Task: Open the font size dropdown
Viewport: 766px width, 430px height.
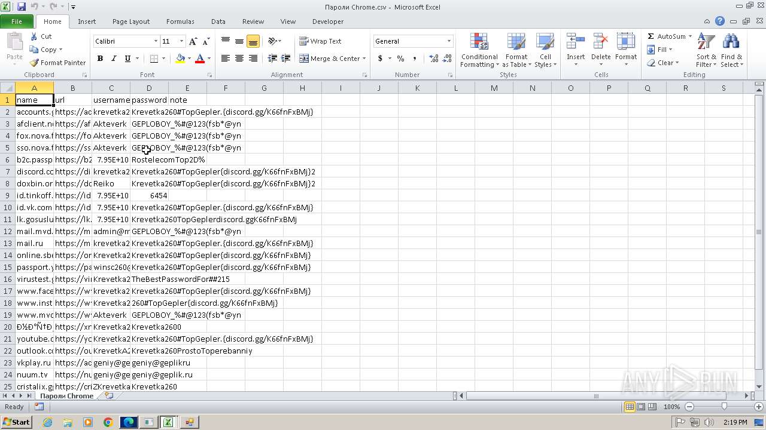Action: coord(181,41)
